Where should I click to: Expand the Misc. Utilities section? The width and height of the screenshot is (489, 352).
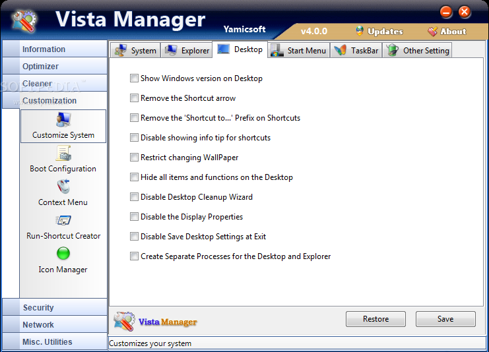(55, 341)
